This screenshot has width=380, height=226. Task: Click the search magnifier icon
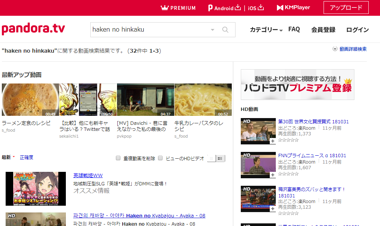(225, 30)
